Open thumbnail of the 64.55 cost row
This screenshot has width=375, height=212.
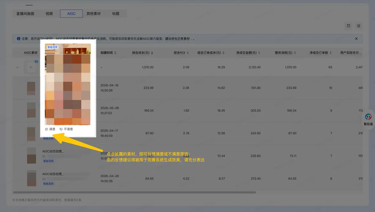coord(31,179)
